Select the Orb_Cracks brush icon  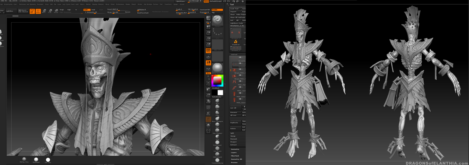217,148
